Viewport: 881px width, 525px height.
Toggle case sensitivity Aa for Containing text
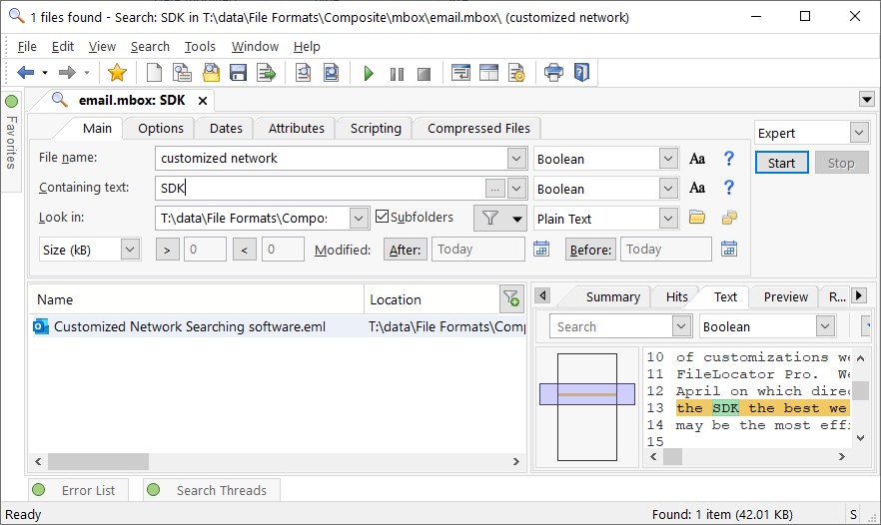pos(697,188)
